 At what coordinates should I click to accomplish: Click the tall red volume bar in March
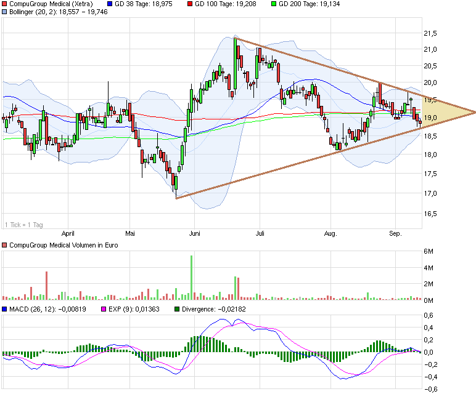click(x=46, y=286)
